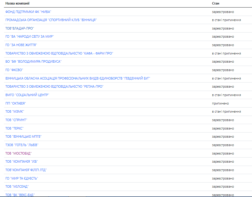
Task: Open ГРОМАДСЬКА ОРГАНІЗАЦІЯ "СПОРТИВНИЙ КЛУБ "ВІННИЦЯ" link
Action: [x=51, y=20]
